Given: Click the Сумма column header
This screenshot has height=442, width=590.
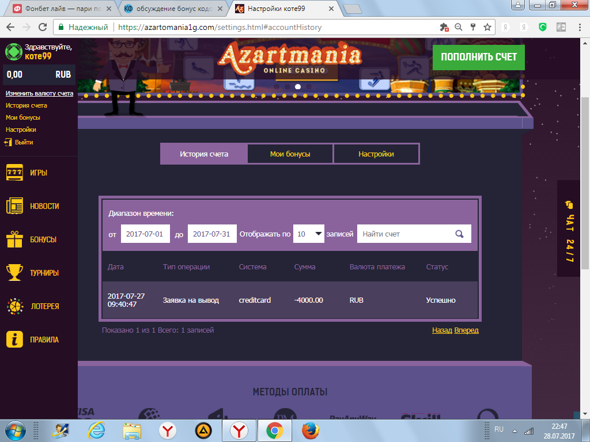Looking at the screenshot, I should click(x=305, y=267).
